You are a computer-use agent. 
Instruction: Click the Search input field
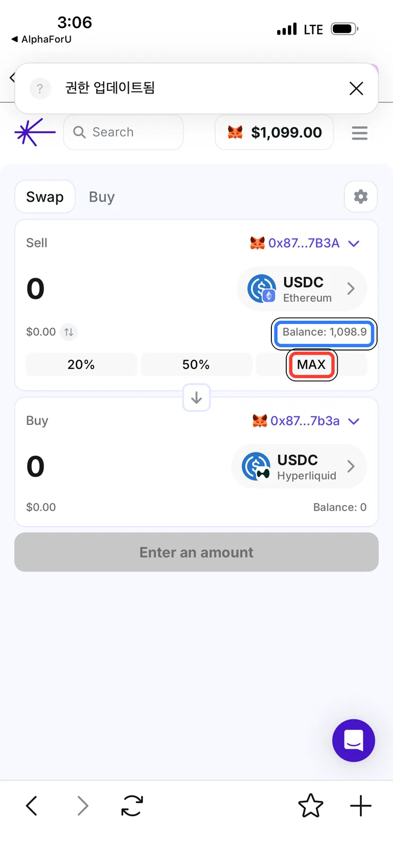[x=123, y=132]
